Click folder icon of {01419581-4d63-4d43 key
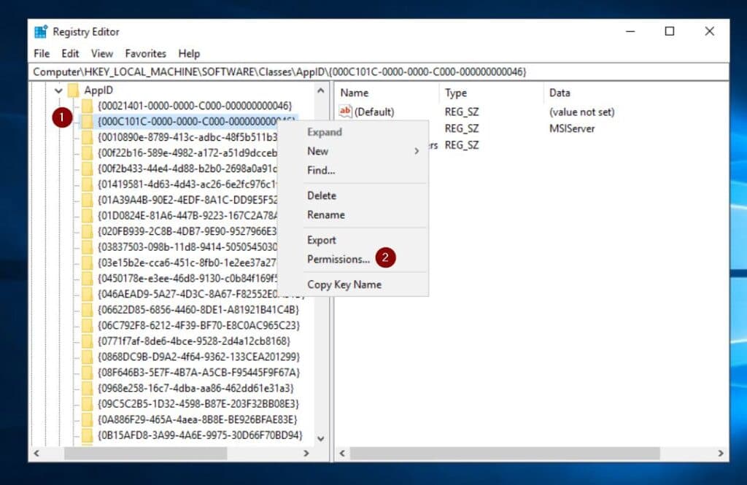 pyautogui.click(x=88, y=184)
